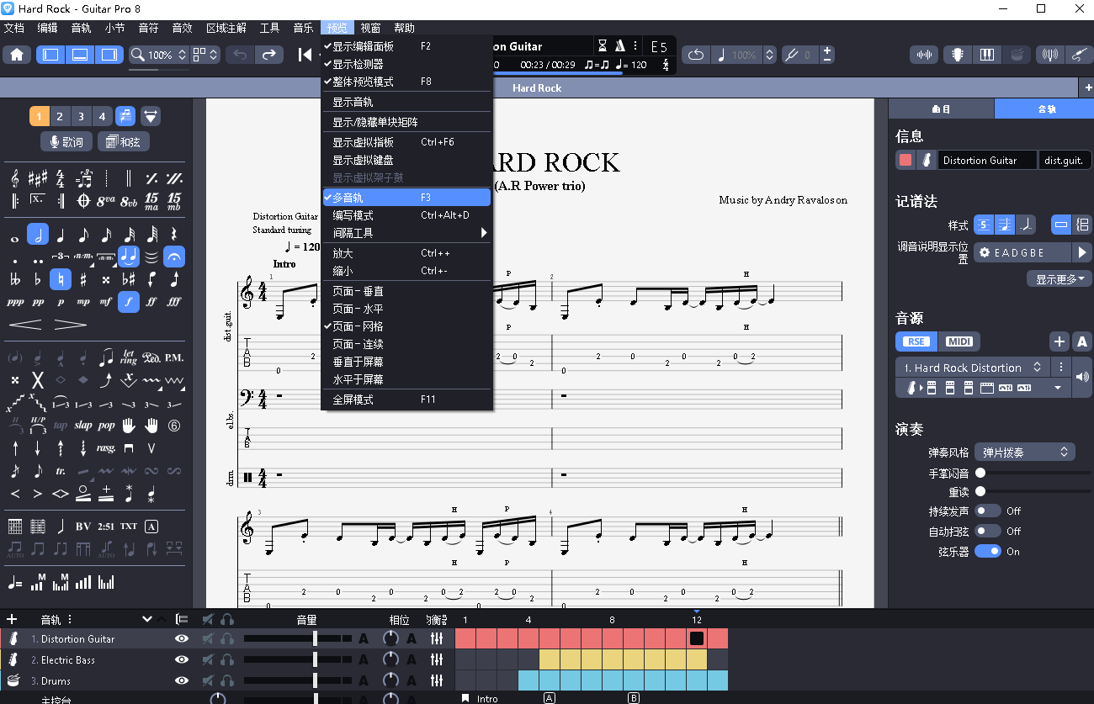Insert the TXT text annotation
The image size is (1094, 704).
129,527
